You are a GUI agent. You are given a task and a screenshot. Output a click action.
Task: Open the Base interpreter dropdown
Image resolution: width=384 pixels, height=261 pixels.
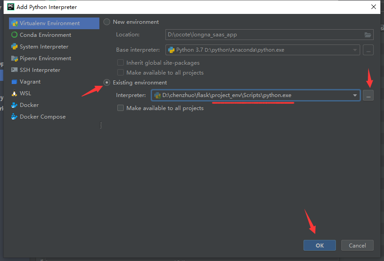[355, 50]
